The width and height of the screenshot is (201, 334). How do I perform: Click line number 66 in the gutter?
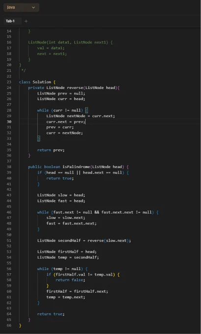pos(9,325)
